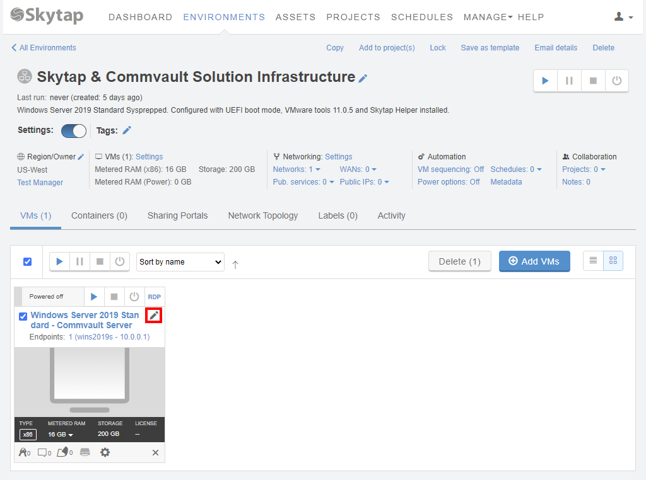Switch to the Labels (0) tab
The image size is (646, 480).
tap(338, 215)
